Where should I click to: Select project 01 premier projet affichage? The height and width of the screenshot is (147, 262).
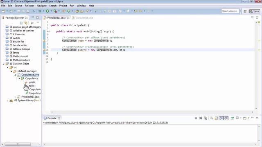[x=23, y=27]
